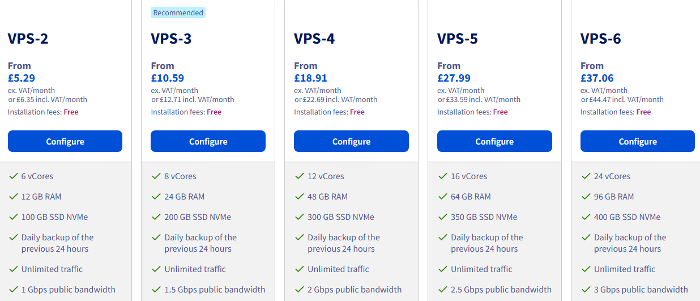
Task: Click the Recommended badge above VPS-3
Action: click(178, 12)
